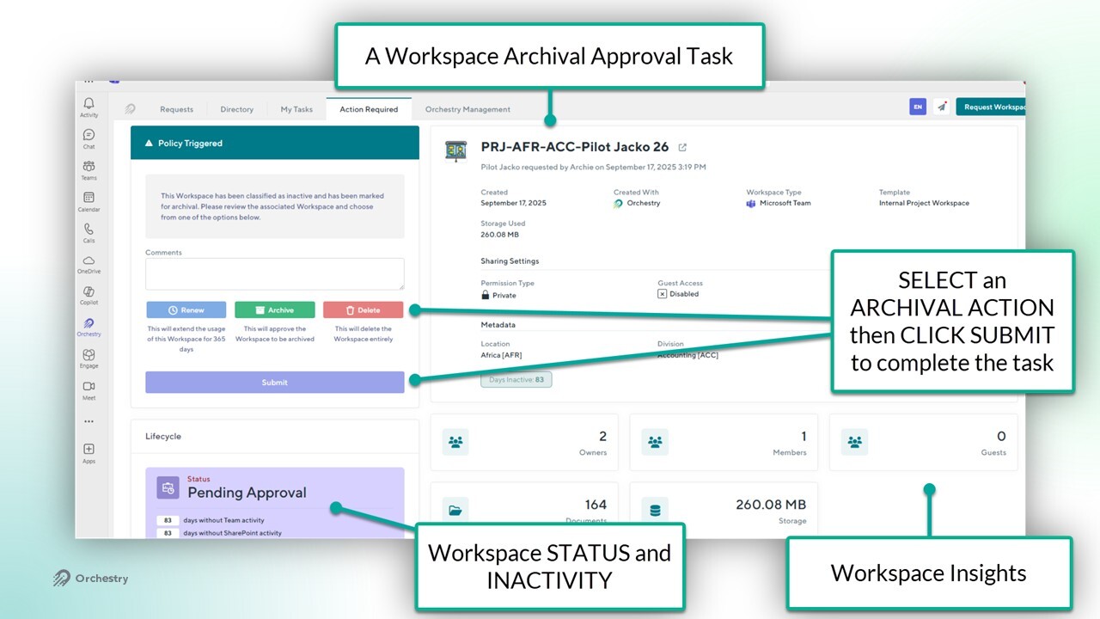Viewport: 1100px width, 619px height.
Task: Click 'days without SharePoint activity' line
Action: (231, 533)
